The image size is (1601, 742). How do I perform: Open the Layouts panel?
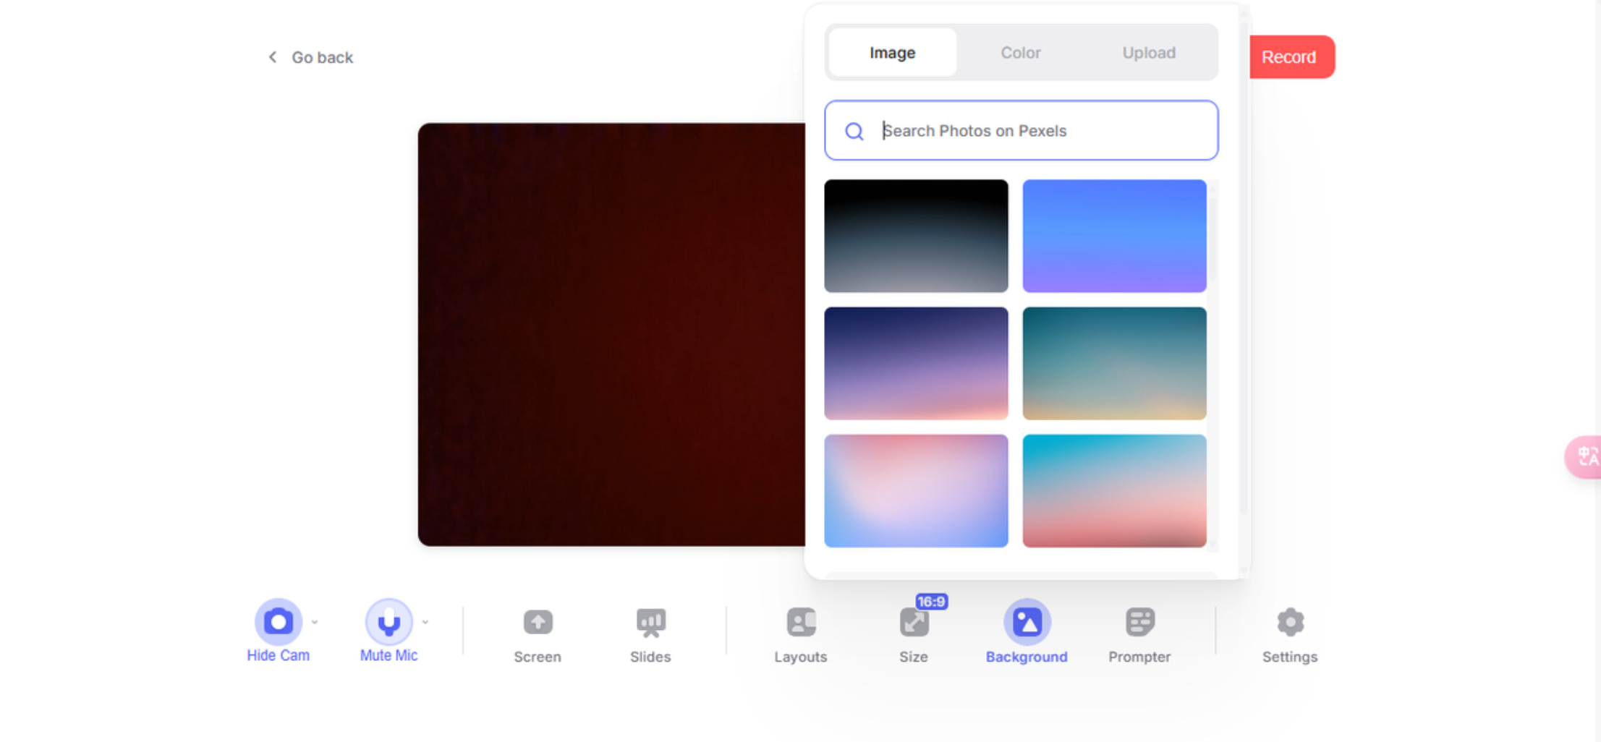coord(799,622)
